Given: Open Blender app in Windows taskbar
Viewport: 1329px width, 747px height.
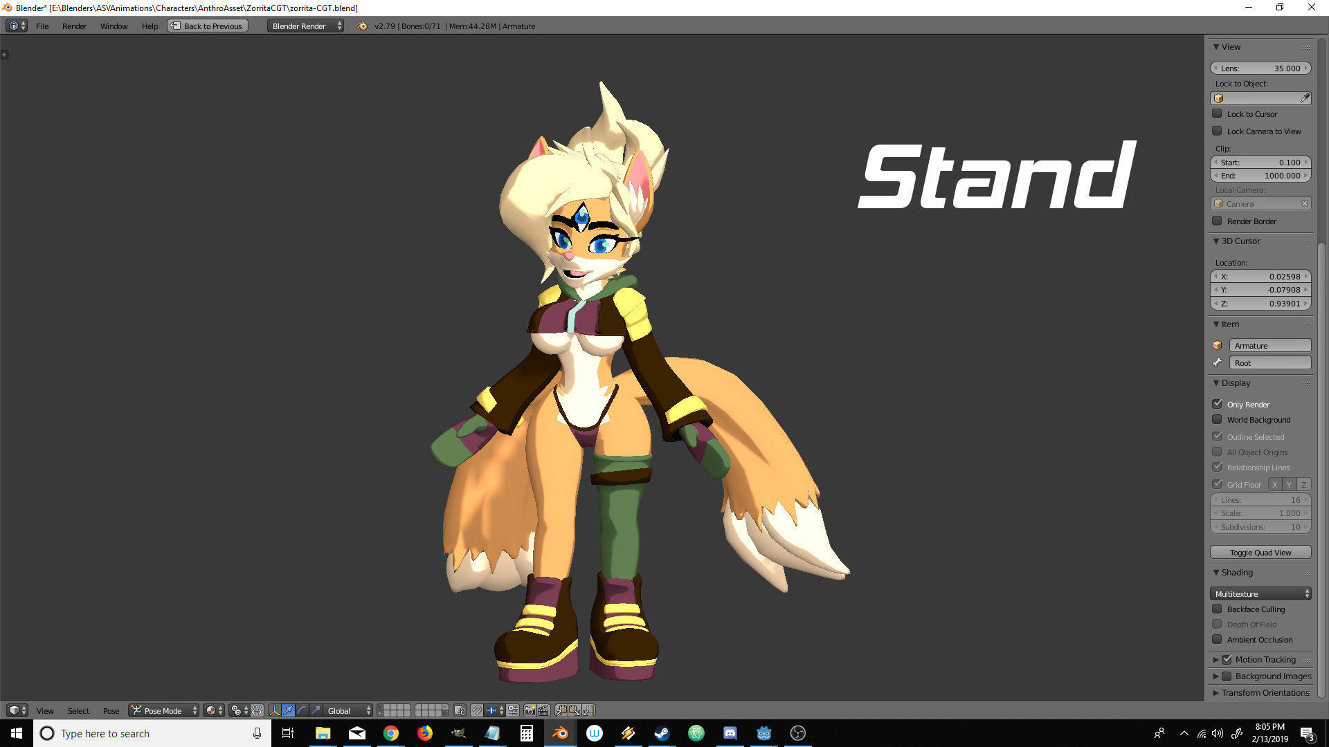Looking at the screenshot, I should (560, 733).
